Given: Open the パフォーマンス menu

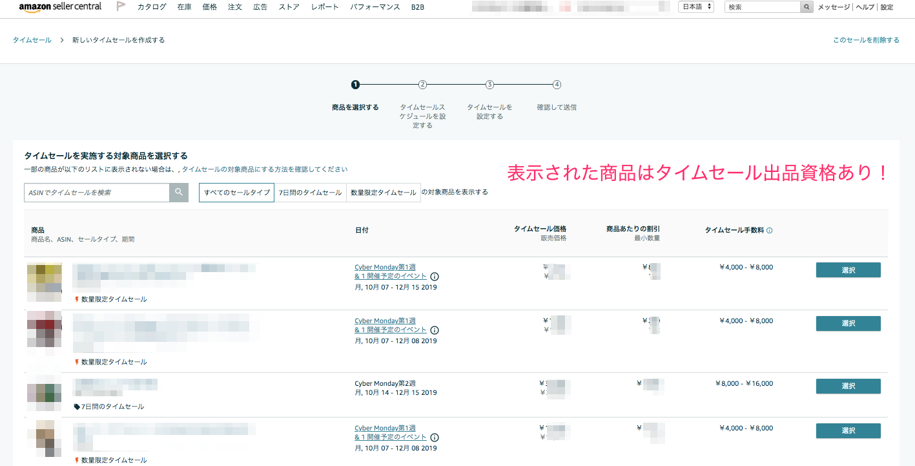Looking at the screenshot, I should pyautogui.click(x=375, y=7).
